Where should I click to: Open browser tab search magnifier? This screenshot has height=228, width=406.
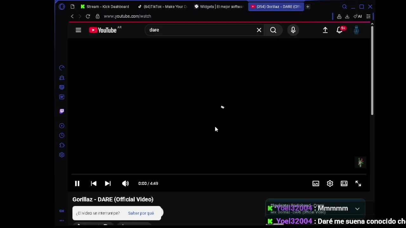344,7
